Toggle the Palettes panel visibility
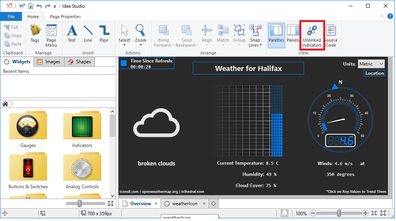Image resolution: width=396 pixels, height=221 pixels. click(x=276, y=35)
